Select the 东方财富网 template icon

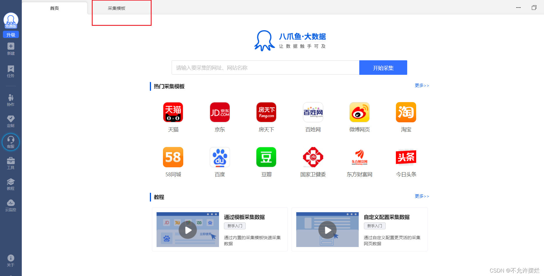360,157
